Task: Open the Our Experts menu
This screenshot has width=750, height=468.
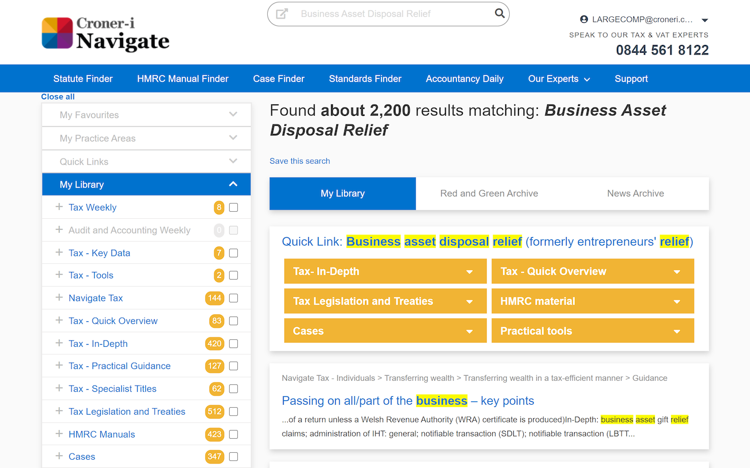Action: click(x=559, y=78)
